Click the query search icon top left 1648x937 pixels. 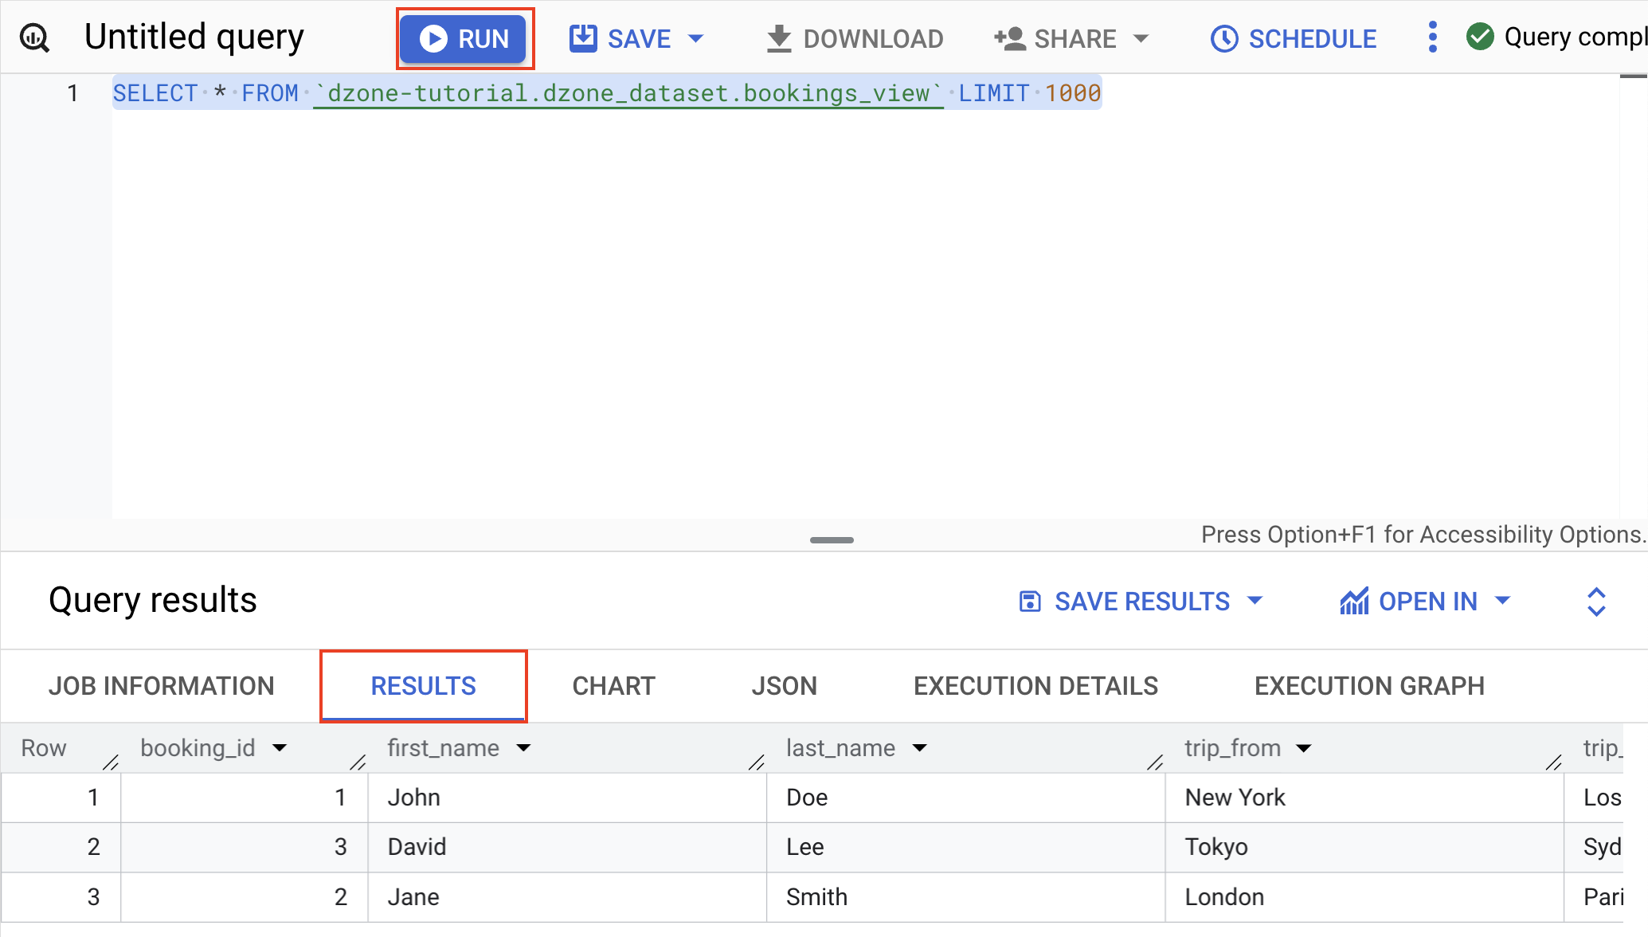33,36
